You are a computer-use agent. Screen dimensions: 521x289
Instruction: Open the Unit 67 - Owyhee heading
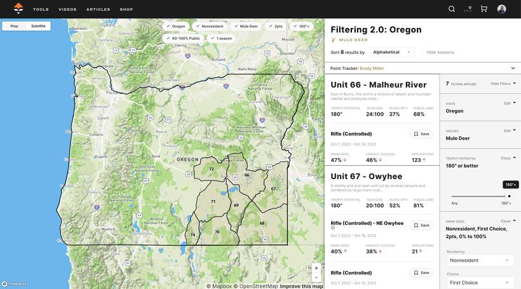tap(366, 177)
